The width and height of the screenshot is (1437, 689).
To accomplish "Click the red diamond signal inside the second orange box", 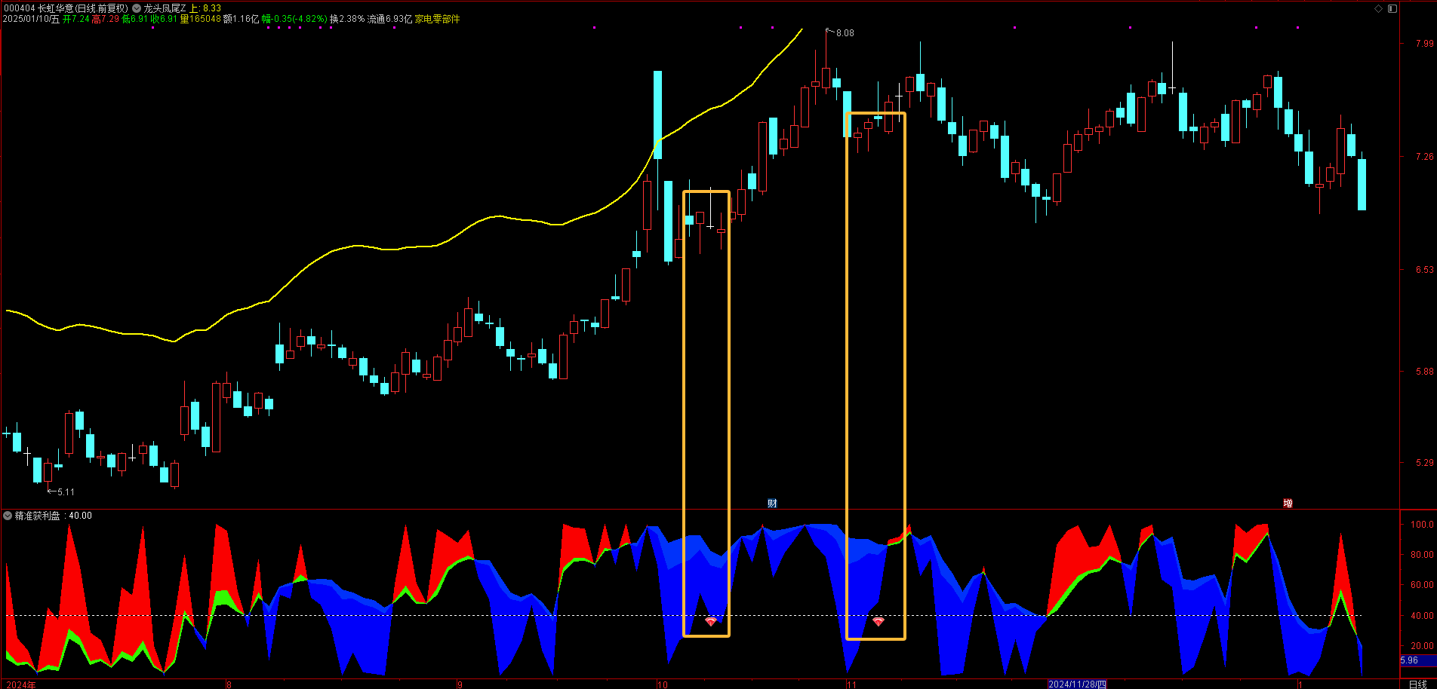I will tap(879, 622).
